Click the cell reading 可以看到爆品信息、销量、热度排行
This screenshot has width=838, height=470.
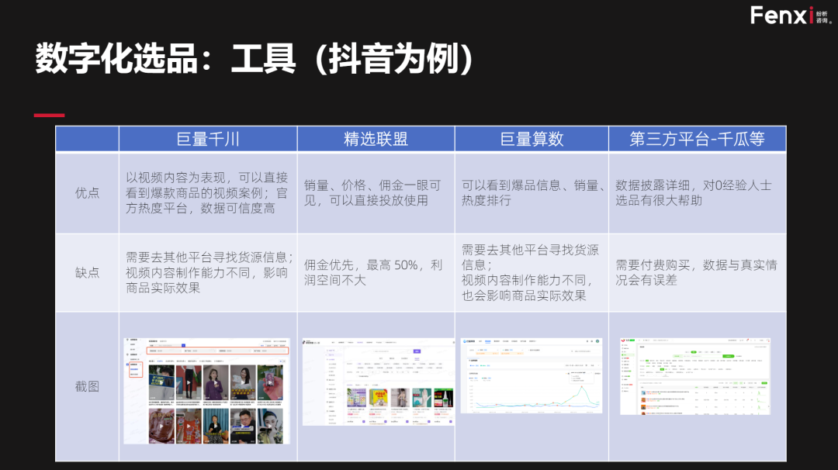coord(532,193)
